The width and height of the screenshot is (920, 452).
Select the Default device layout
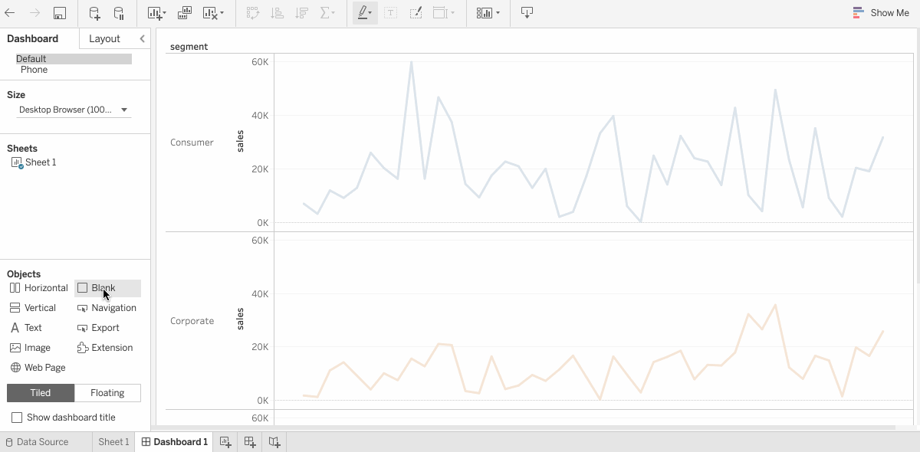pyautogui.click(x=74, y=59)
